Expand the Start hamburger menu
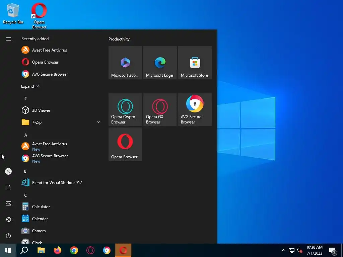Screen dimensions: 343x257 [x=8, y=39]
